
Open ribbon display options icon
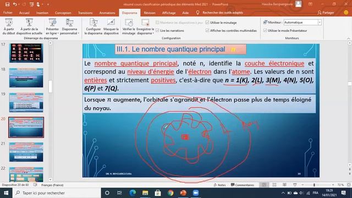310,4
